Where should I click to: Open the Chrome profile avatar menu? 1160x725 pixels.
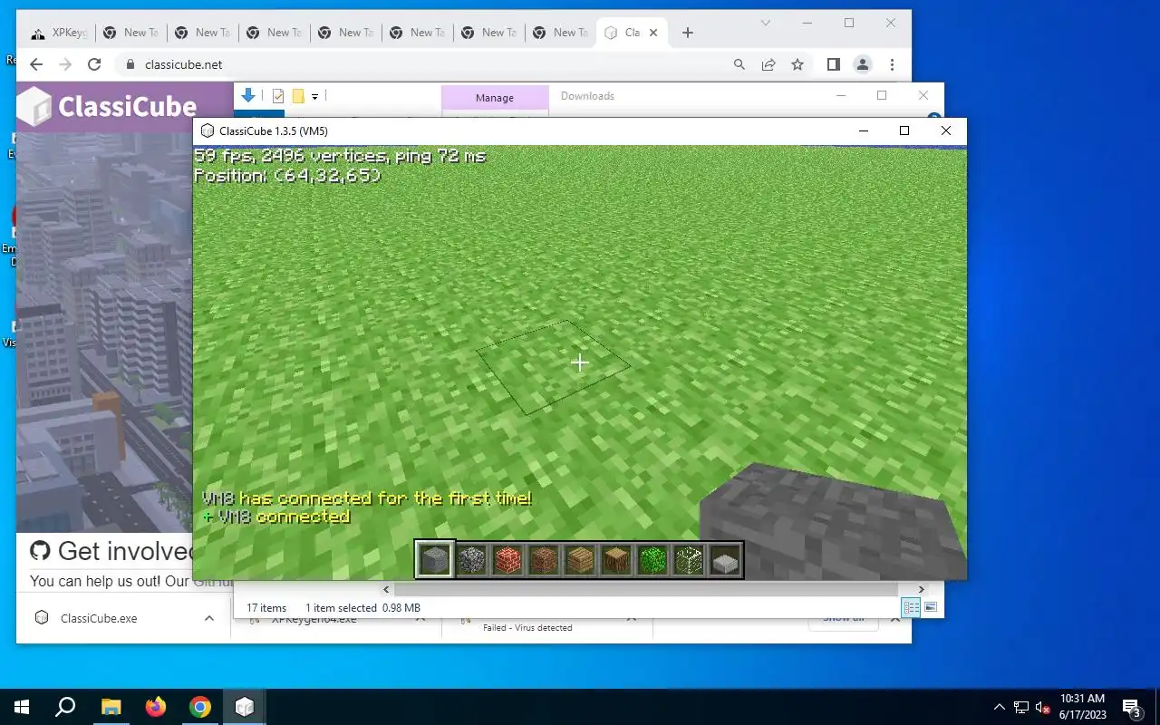click(863, 64)
